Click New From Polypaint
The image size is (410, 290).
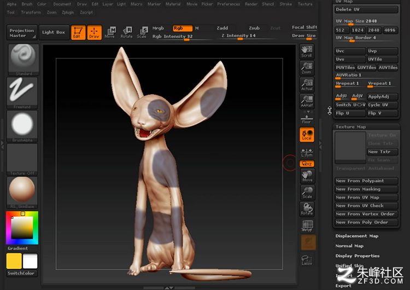click(x=366, y=181)
